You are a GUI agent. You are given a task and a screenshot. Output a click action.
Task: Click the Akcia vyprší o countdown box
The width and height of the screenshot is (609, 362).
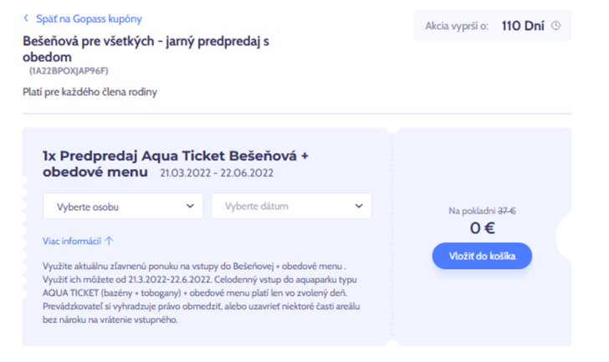(493, 26)
